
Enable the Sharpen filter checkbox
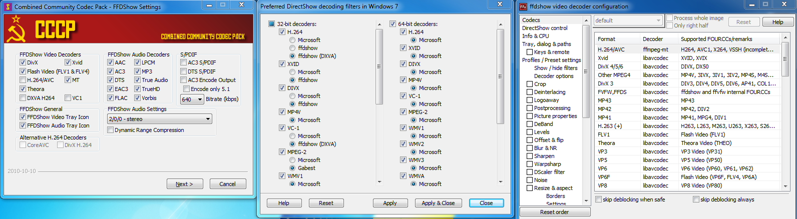pyautogui.click(x=530, y=156)
